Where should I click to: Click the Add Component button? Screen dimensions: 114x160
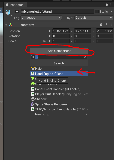click(x=59, y=51)
